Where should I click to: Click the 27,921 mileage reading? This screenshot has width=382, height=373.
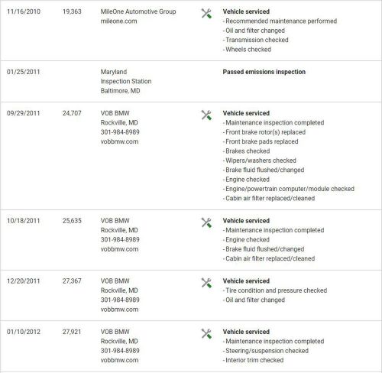[x=72, y=332]
